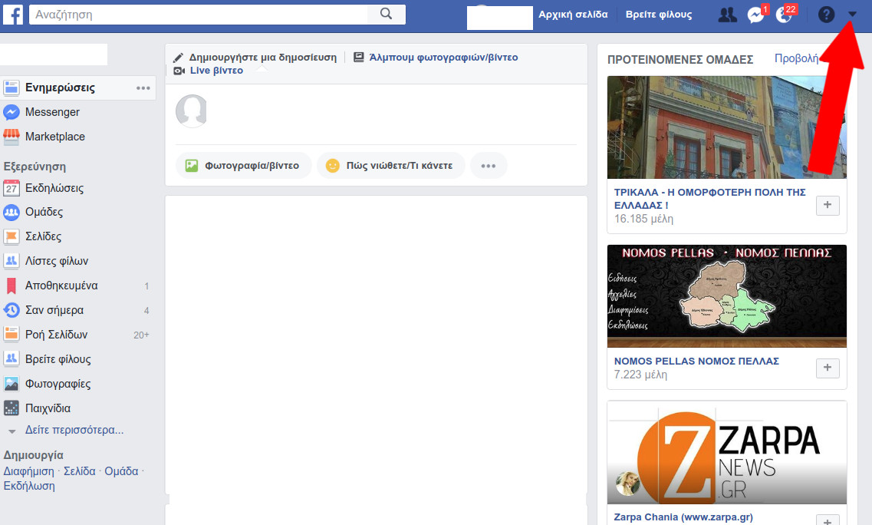Open the globe notifications icon
This screenshot has height=525, width=872.
coord(784,15)
